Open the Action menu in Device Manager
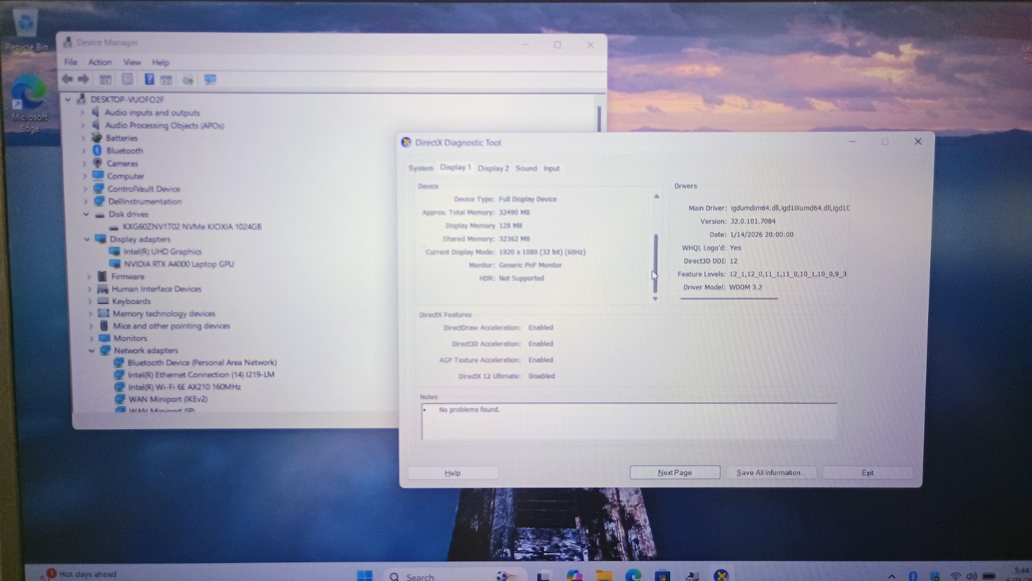The width and height of the screenshot is (1032, 581). click(x=100, y=62)
